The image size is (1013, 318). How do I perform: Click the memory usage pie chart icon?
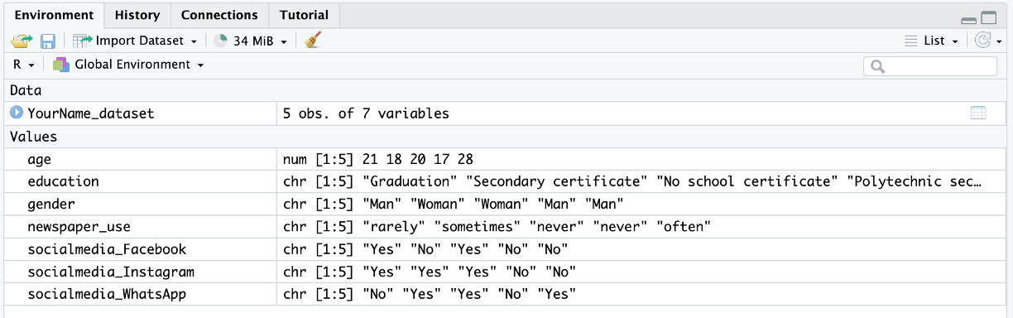point(221,41)
